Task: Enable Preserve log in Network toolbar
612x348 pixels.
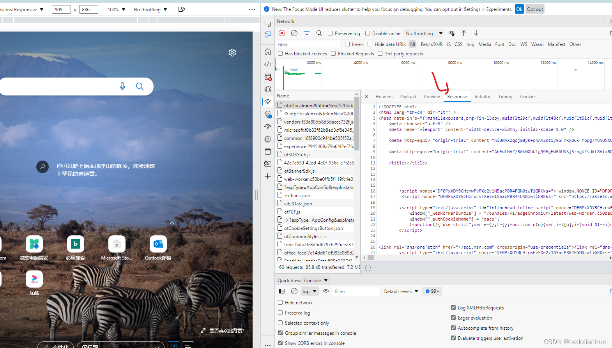Action: (x=330, y=33)
